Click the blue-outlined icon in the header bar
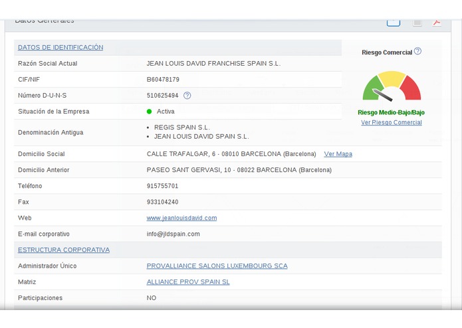This screenshot has width=462, height=328. (x=394, y=23)
